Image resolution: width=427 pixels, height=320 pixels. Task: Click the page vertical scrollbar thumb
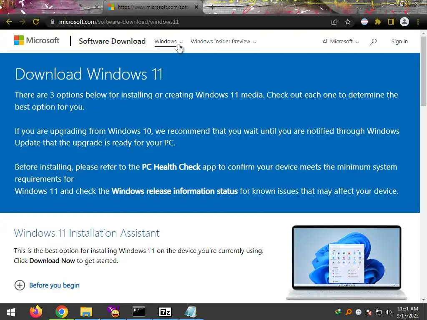423,71
